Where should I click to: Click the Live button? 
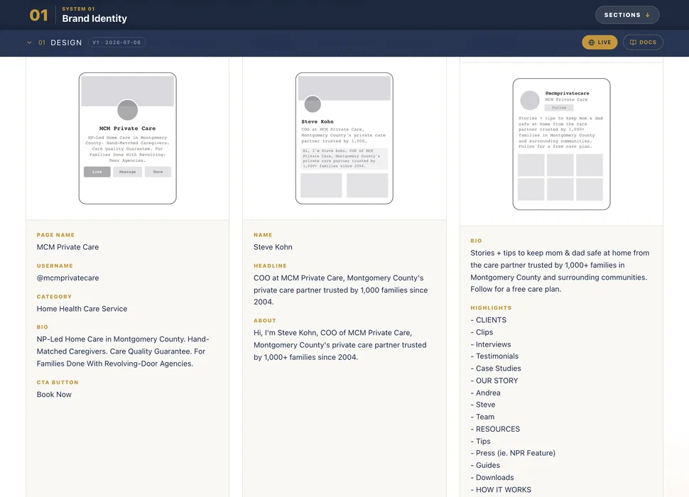click(x=600, y=42)
